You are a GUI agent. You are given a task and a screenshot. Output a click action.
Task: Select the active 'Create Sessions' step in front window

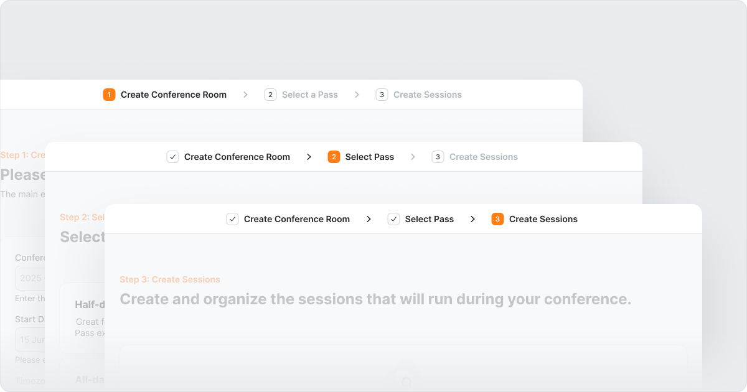click(543, 219)
